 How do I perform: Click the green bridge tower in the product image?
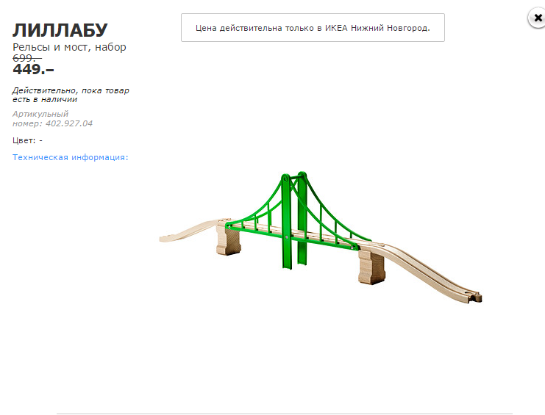coord(286,222)
